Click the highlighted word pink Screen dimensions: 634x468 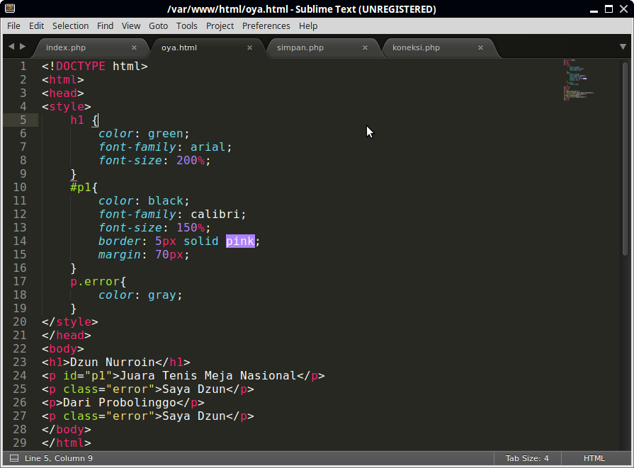pos(240,241)
